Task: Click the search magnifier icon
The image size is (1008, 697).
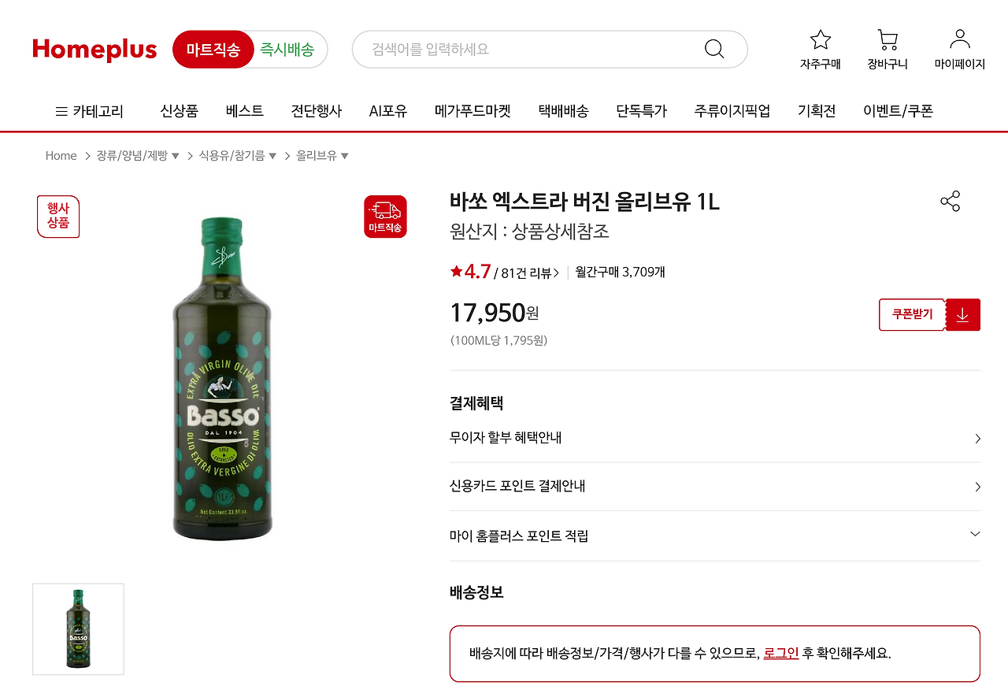Action: (713, 49)
